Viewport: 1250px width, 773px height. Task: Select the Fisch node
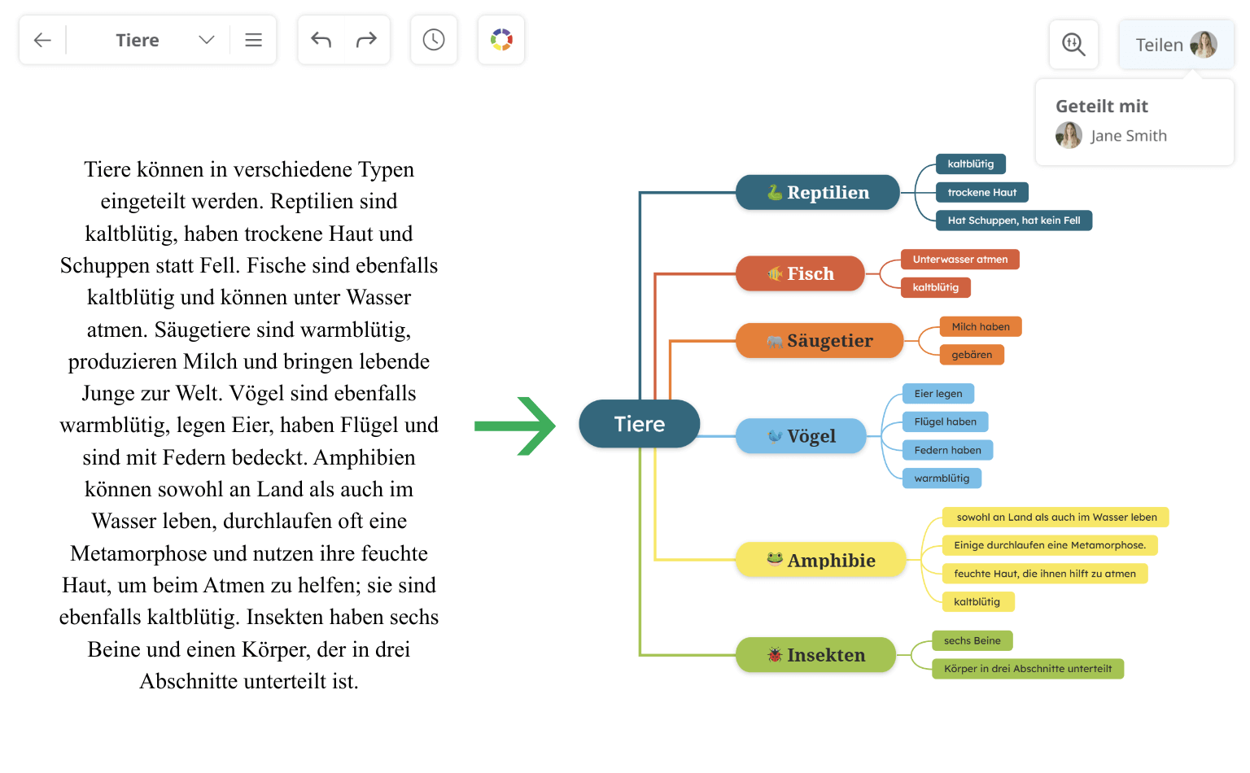(x=800, y=273)
